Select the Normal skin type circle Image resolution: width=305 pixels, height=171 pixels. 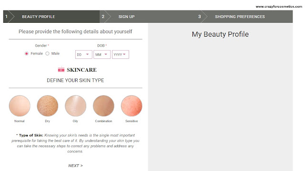(20, 105)
